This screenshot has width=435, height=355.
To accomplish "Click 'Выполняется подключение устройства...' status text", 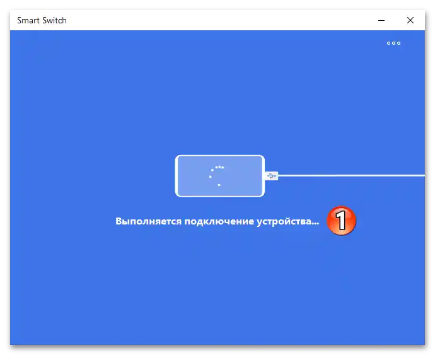I will point(217,221).
